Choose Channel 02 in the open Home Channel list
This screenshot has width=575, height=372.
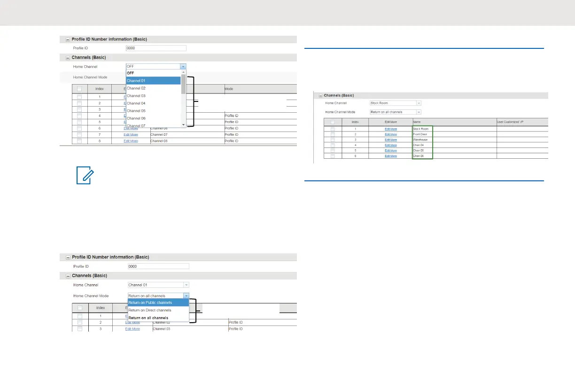(x=153, y=88)
